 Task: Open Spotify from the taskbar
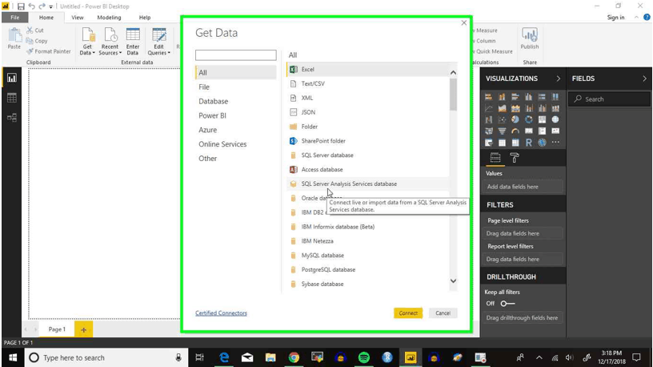click(x=364, y=357)
